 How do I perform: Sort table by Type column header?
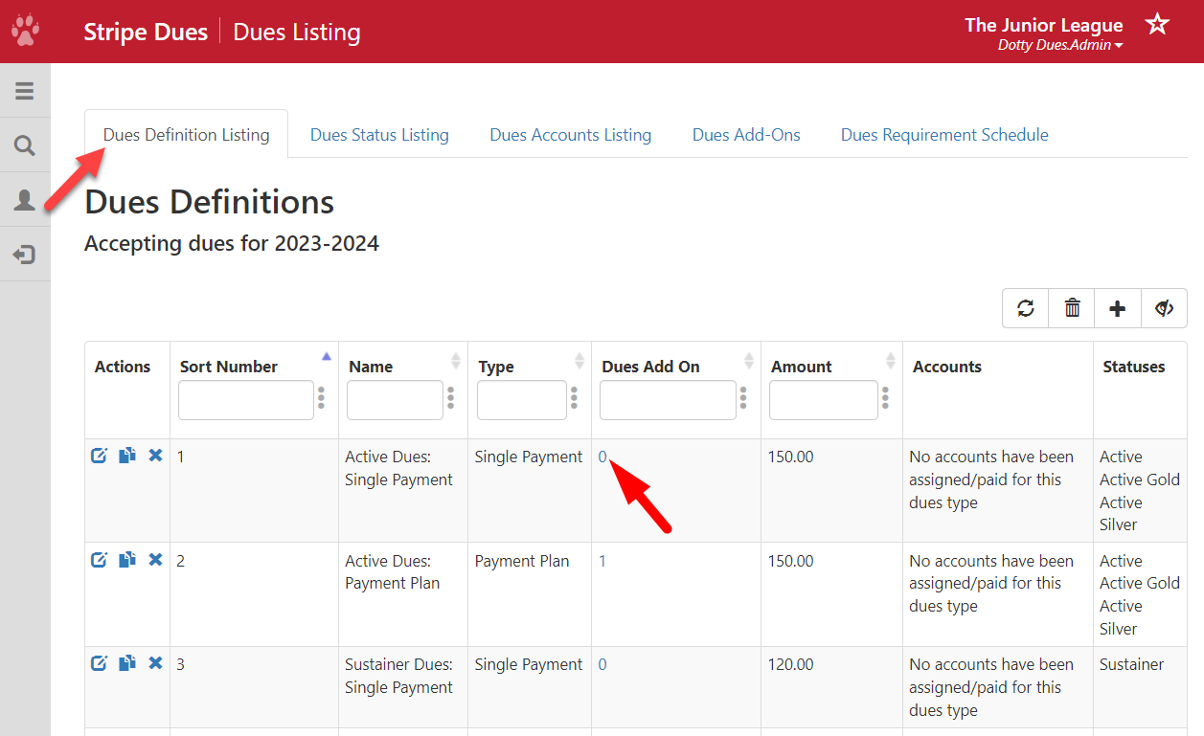point(496,367)
